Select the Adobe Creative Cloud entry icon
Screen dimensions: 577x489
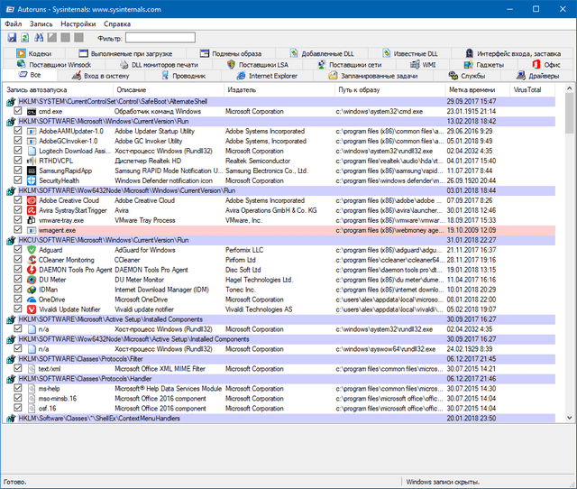point(31,201)
